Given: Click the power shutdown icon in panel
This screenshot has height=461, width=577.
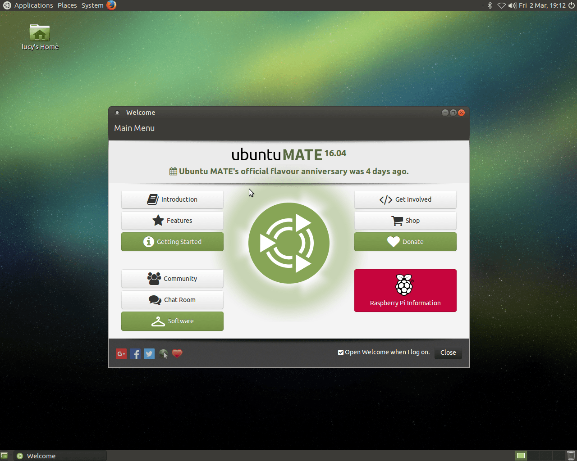Looking at the screenshot, I should [572, 5].
